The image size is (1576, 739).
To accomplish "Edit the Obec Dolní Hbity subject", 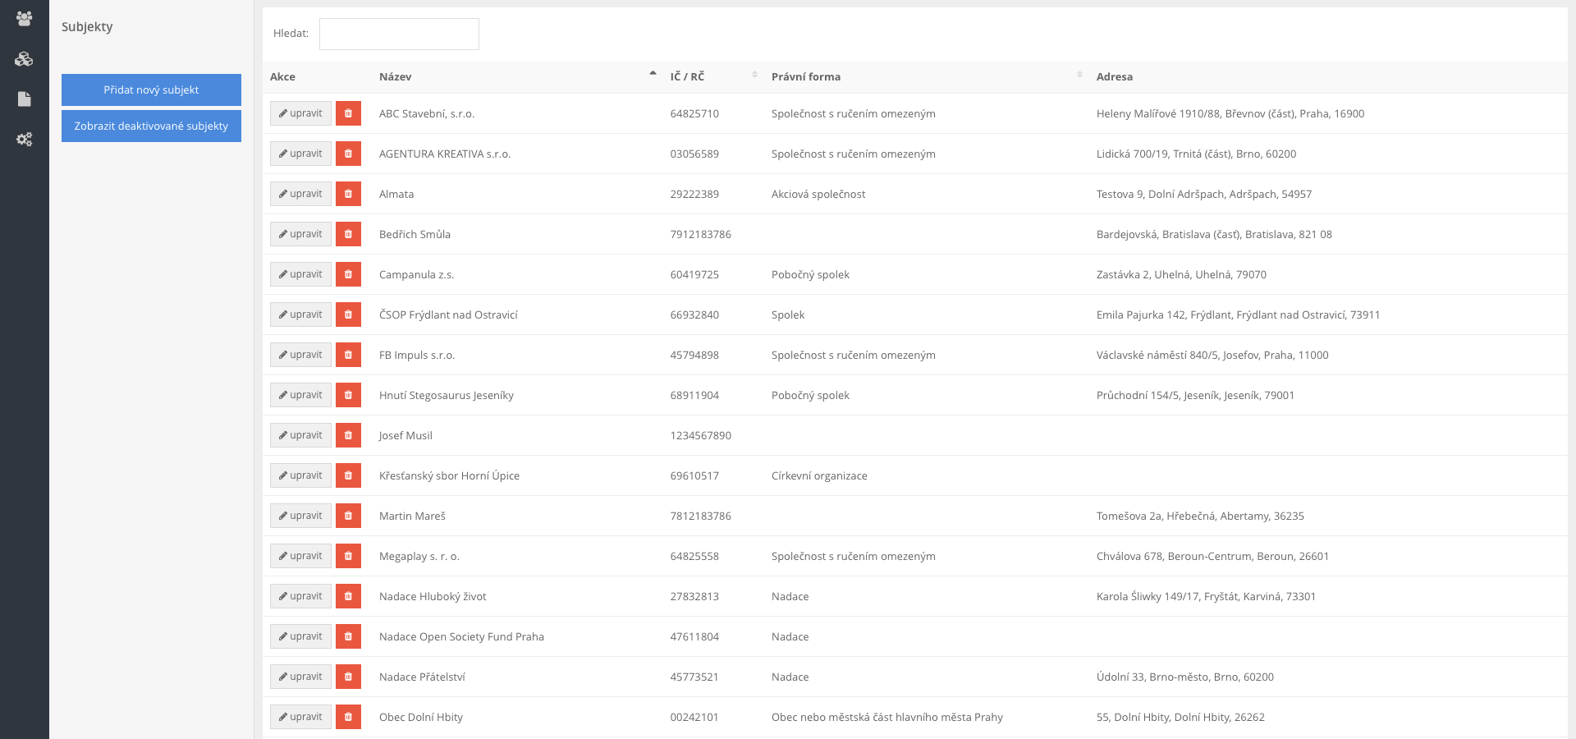I will (x=300, y=717).
